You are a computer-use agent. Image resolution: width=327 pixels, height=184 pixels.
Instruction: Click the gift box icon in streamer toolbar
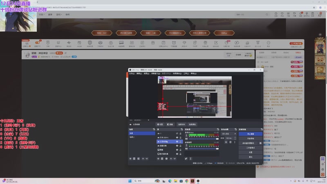click(153, 44)
